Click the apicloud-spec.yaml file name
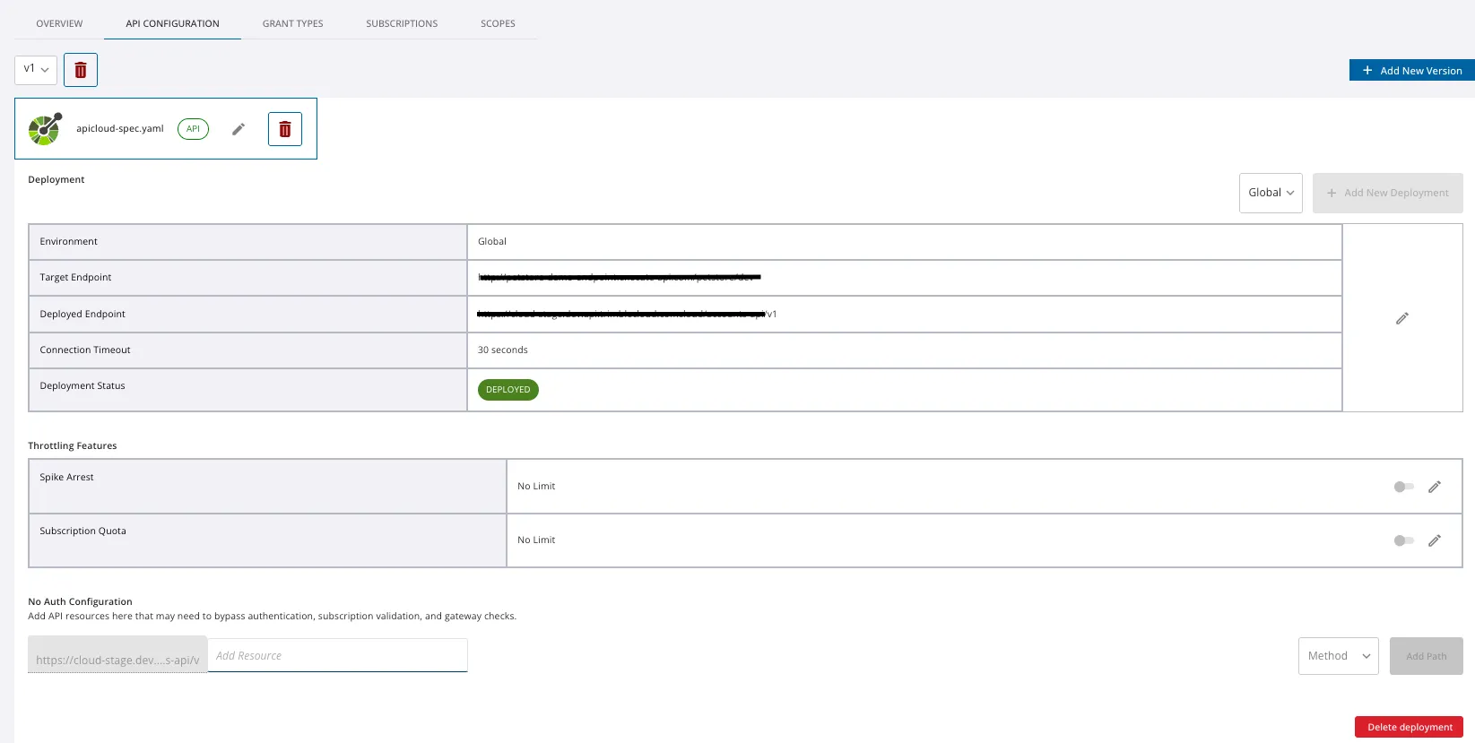The image size is (1475, 743). coord(120,129)
